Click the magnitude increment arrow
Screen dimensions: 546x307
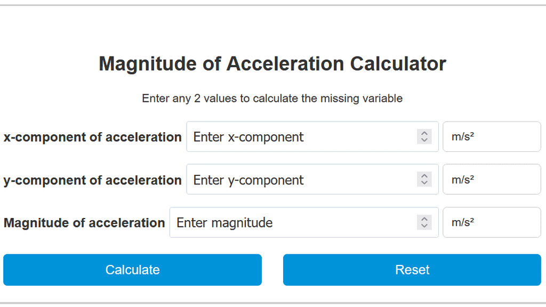coord(424,219)
